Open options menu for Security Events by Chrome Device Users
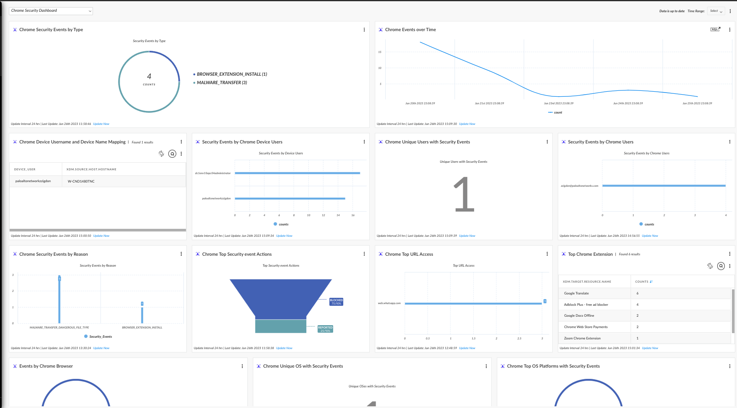Viewport: 737px width, 408px height. (364, 142)
